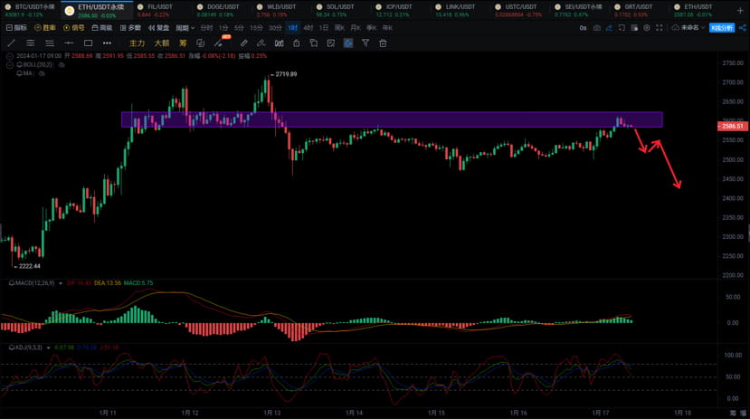The image size is (750, 419).
Task: Click the ruler measurement tool
Action: pyautogui.click(x=244, y=43)
